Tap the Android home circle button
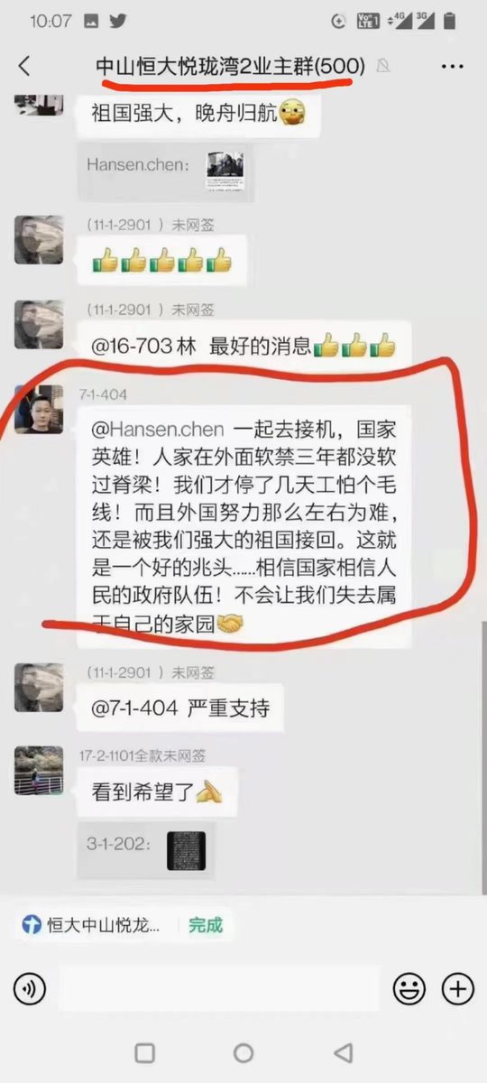This screenshot has width=487, height=1083. point(243,1053)
